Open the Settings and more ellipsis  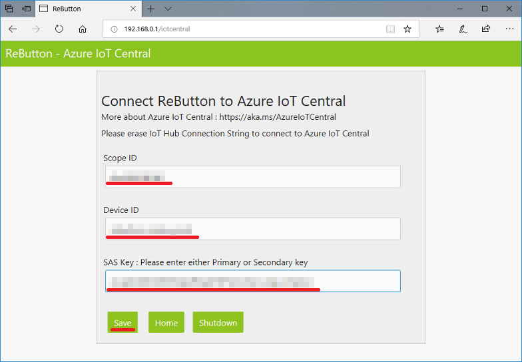[509, 29]
